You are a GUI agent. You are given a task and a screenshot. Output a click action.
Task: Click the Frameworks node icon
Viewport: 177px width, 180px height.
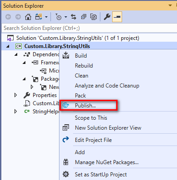(x=35, y=63)
